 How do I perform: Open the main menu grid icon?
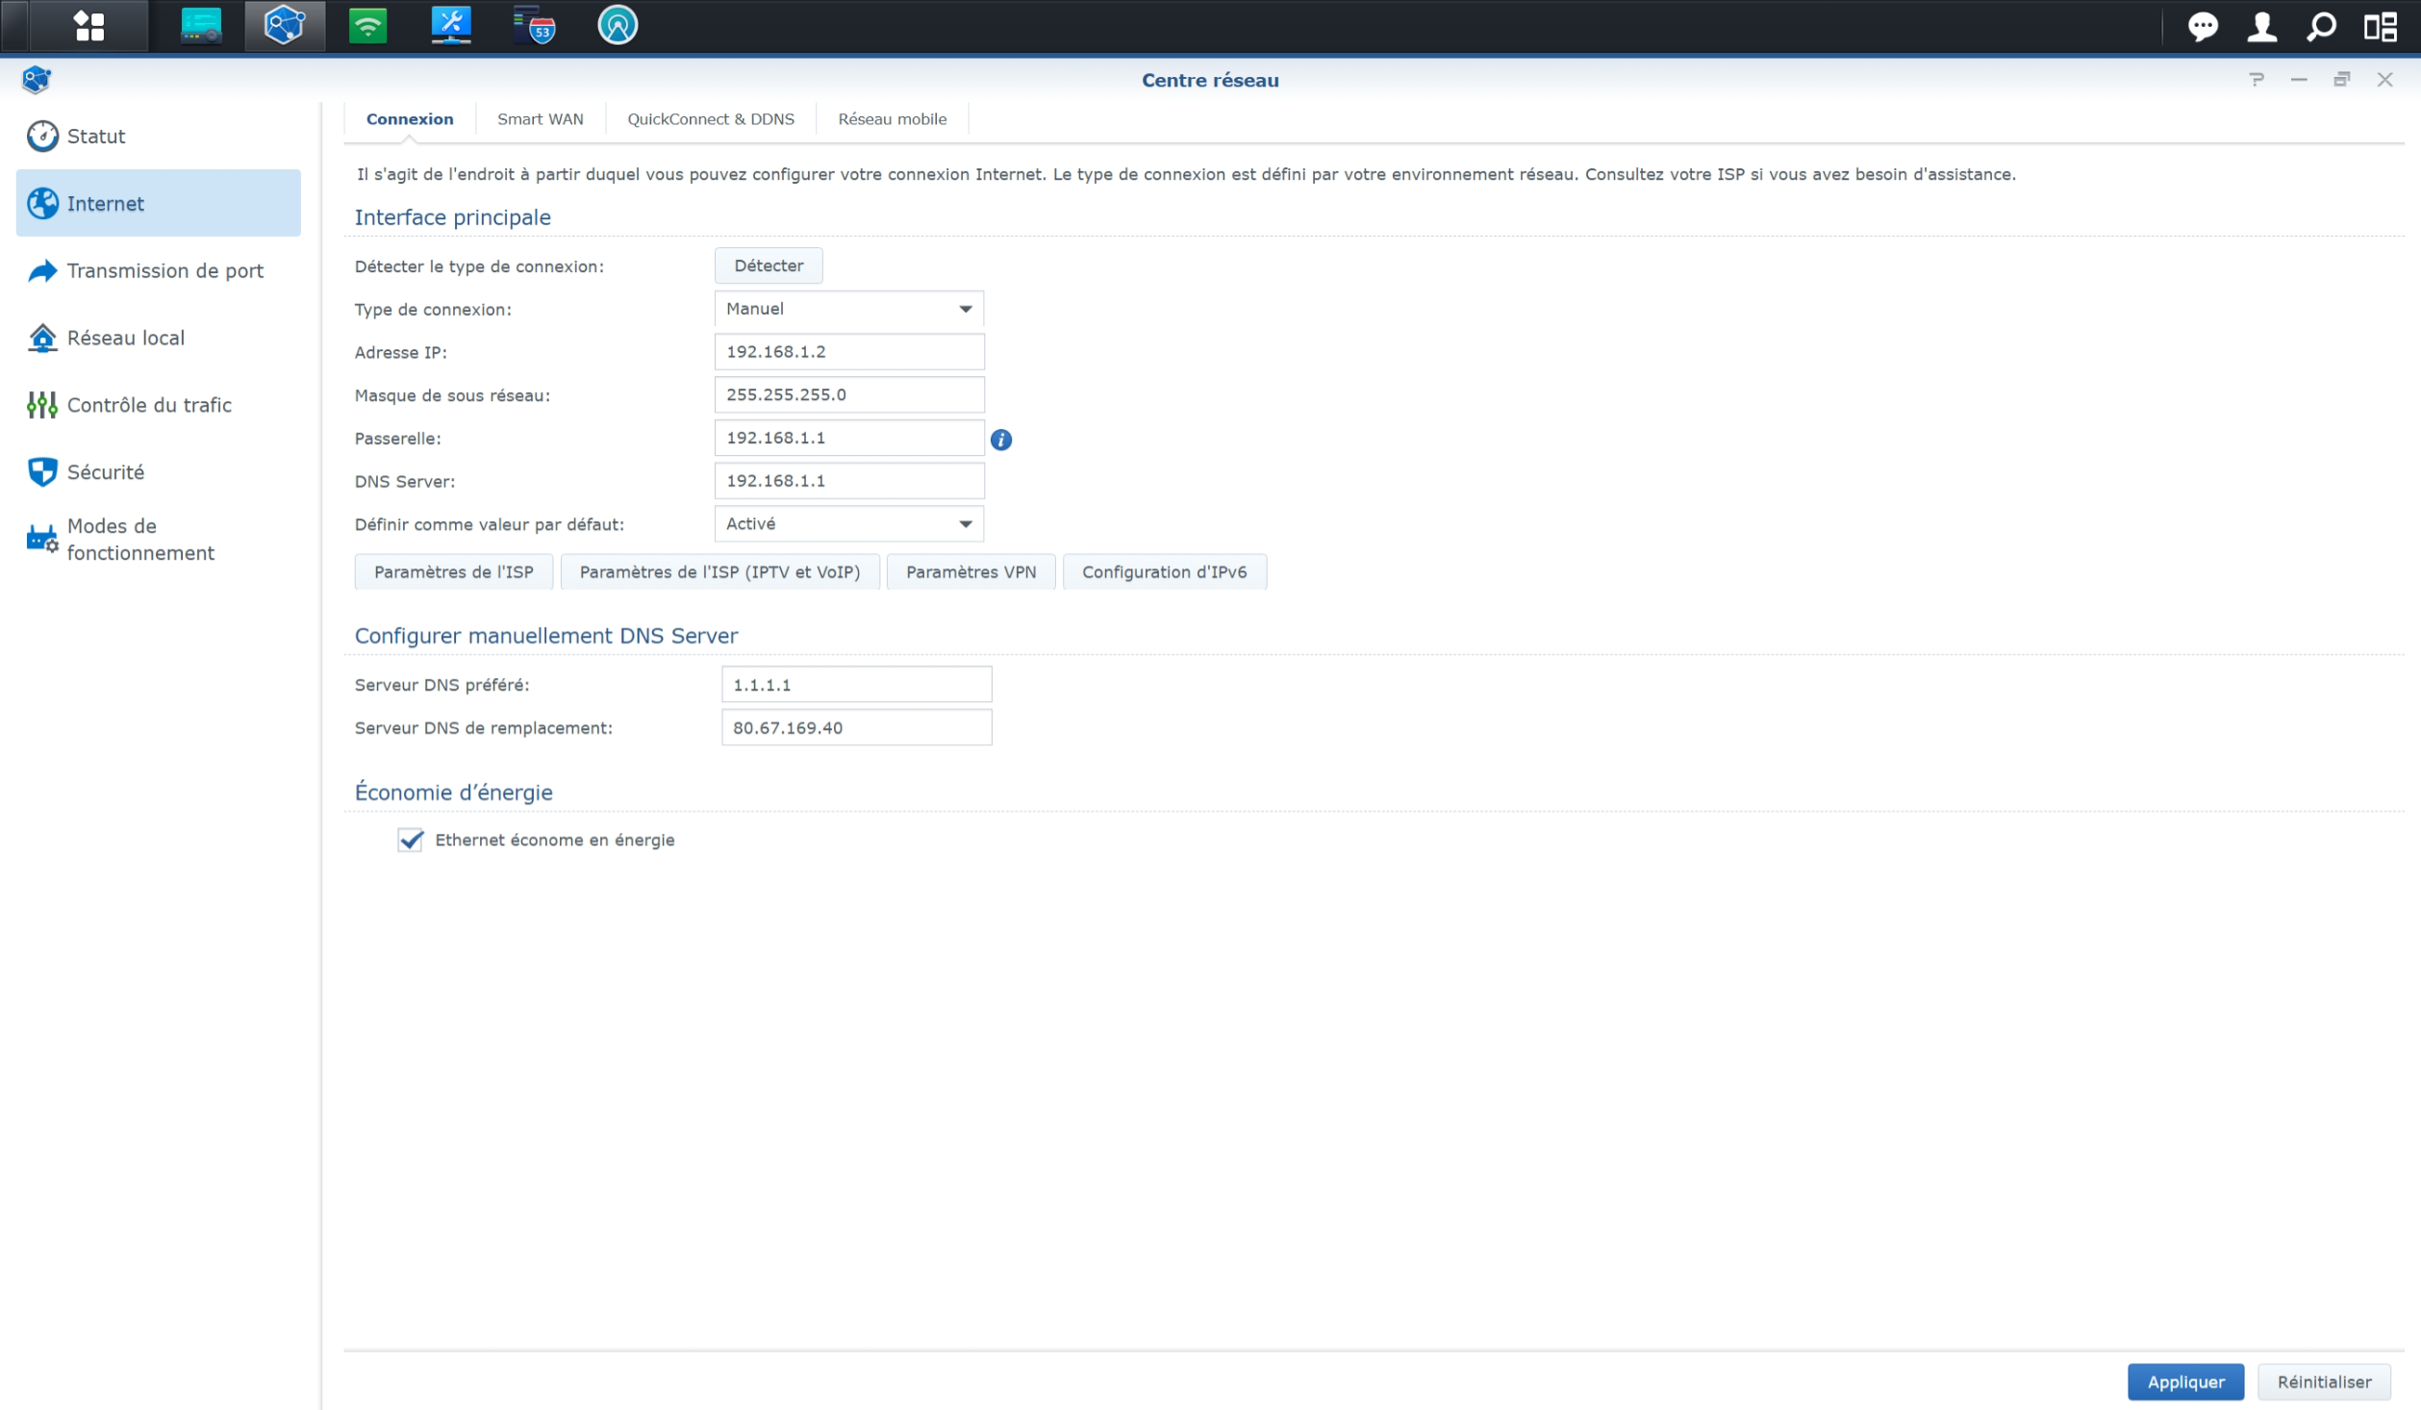pyautogui.click(x=88, y=26)
